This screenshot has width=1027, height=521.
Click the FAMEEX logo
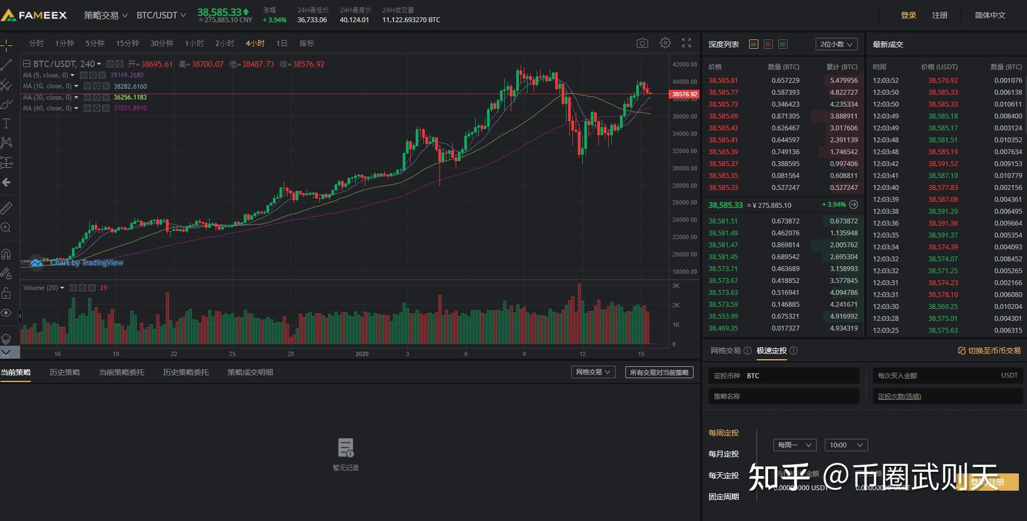pos(34,15)
